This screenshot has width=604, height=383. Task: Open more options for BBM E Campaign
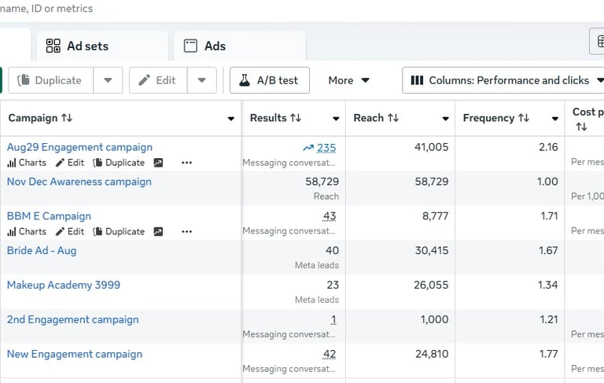[186, 232]
